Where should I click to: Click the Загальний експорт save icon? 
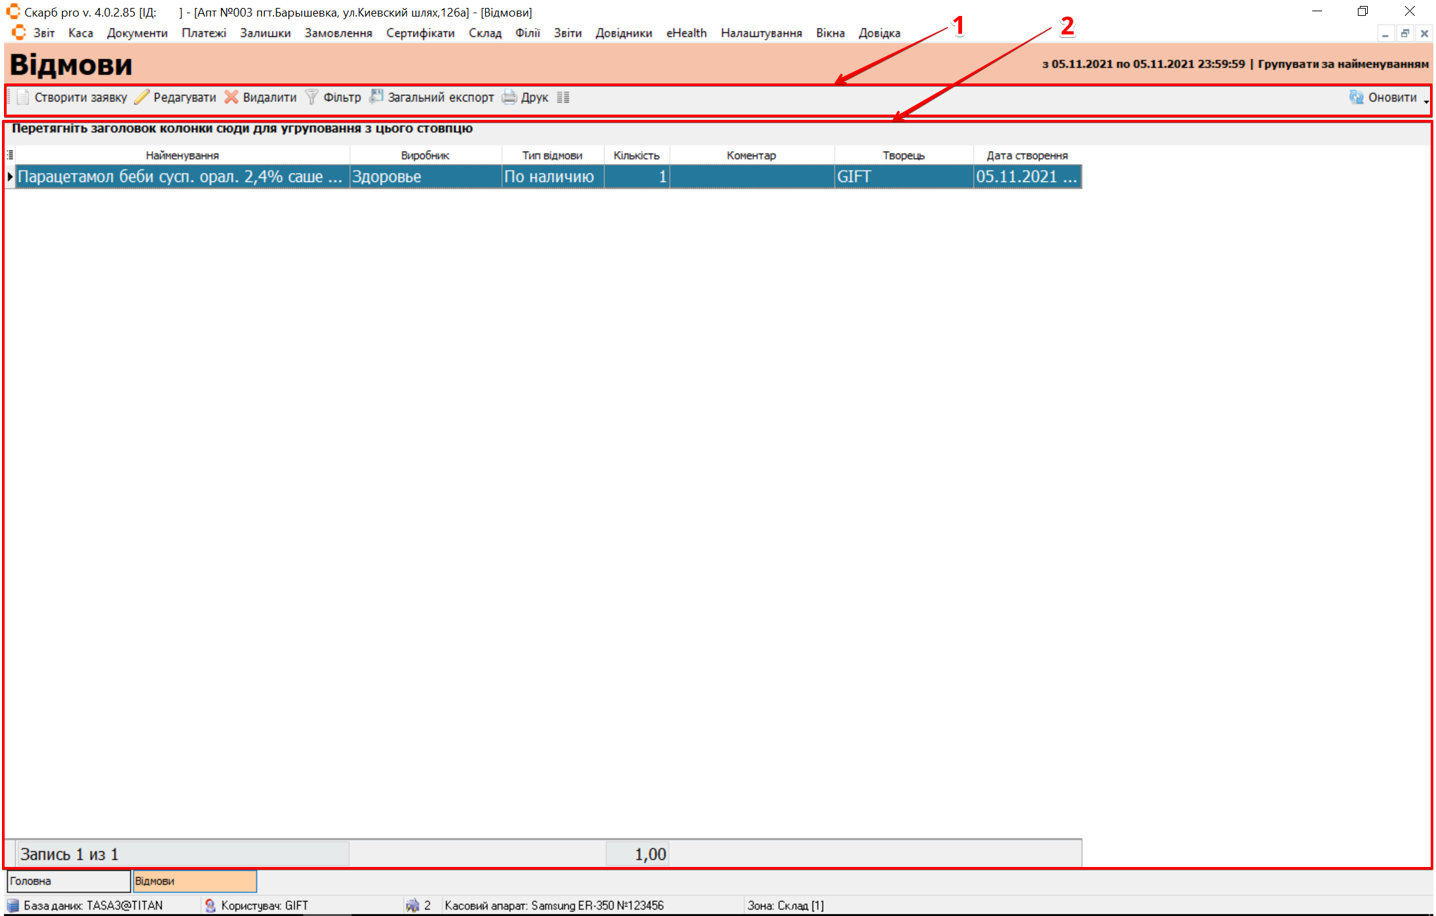click(x=376, y=97)
